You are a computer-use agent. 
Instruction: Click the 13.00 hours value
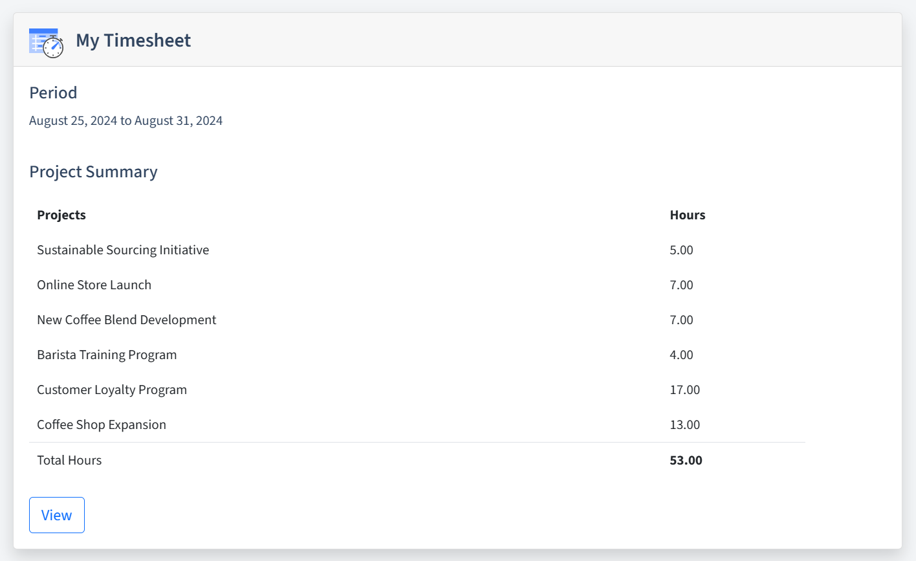[x=684, y=424]
